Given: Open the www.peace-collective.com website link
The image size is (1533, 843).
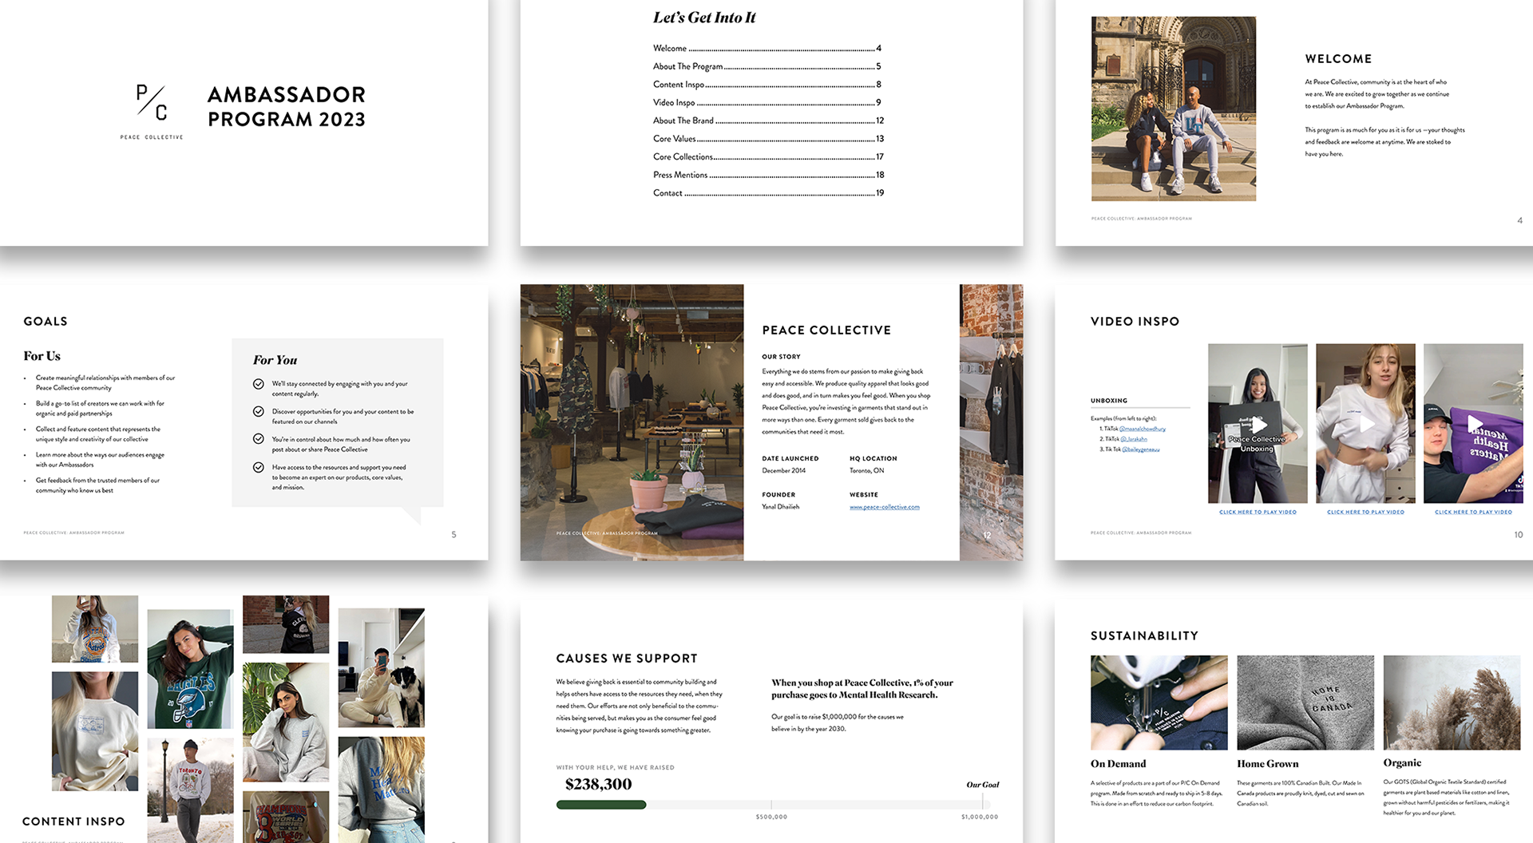Looking at the screenshot, I should click(x=885, y=507).
